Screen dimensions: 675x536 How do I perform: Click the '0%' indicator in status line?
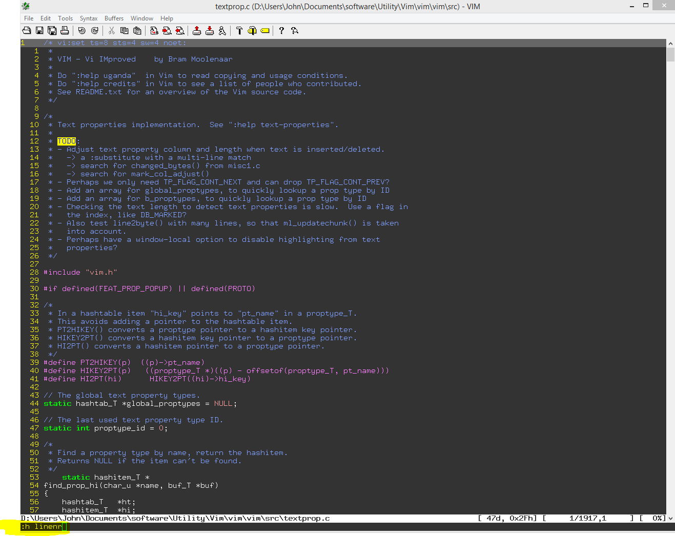click(657, 518)
